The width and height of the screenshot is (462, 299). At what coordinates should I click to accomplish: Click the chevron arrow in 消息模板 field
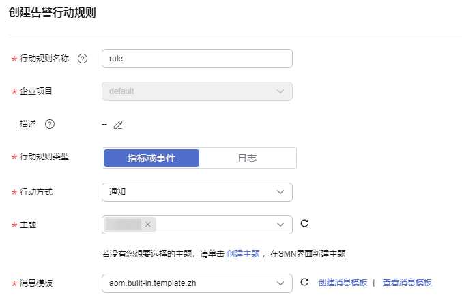(280, 283)
